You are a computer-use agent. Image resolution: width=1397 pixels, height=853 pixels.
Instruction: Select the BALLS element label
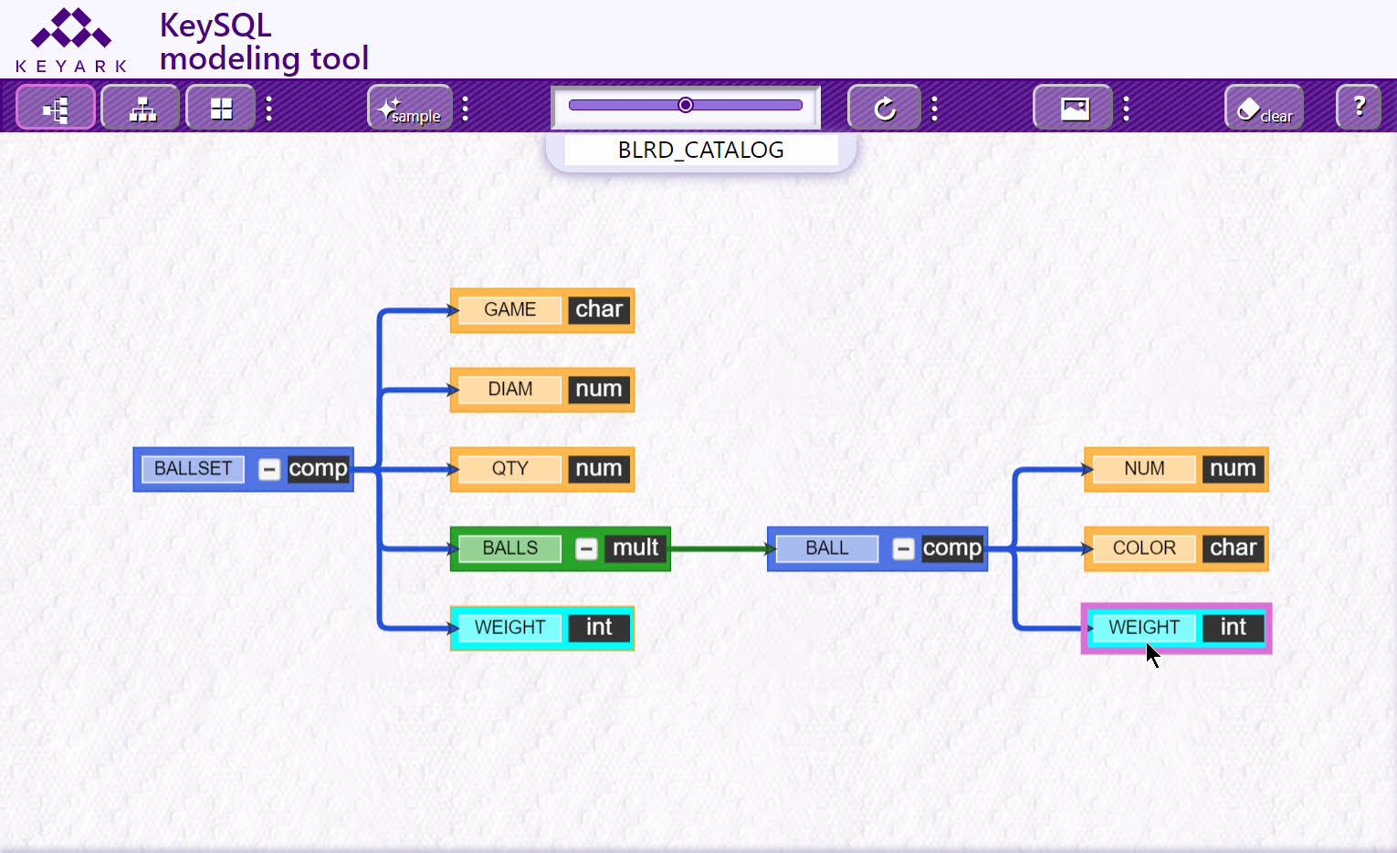[x=509, y=548]
